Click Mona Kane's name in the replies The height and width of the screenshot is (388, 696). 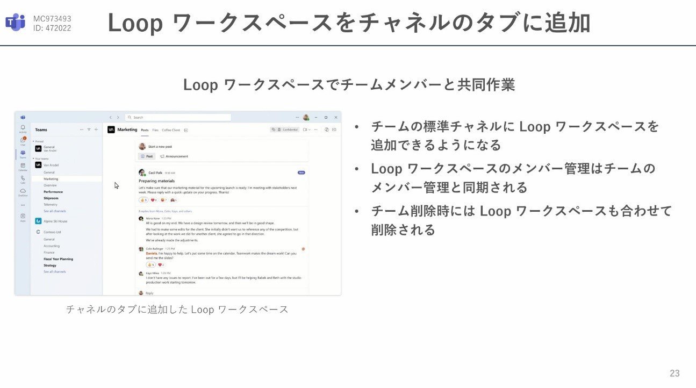[153, 219]
